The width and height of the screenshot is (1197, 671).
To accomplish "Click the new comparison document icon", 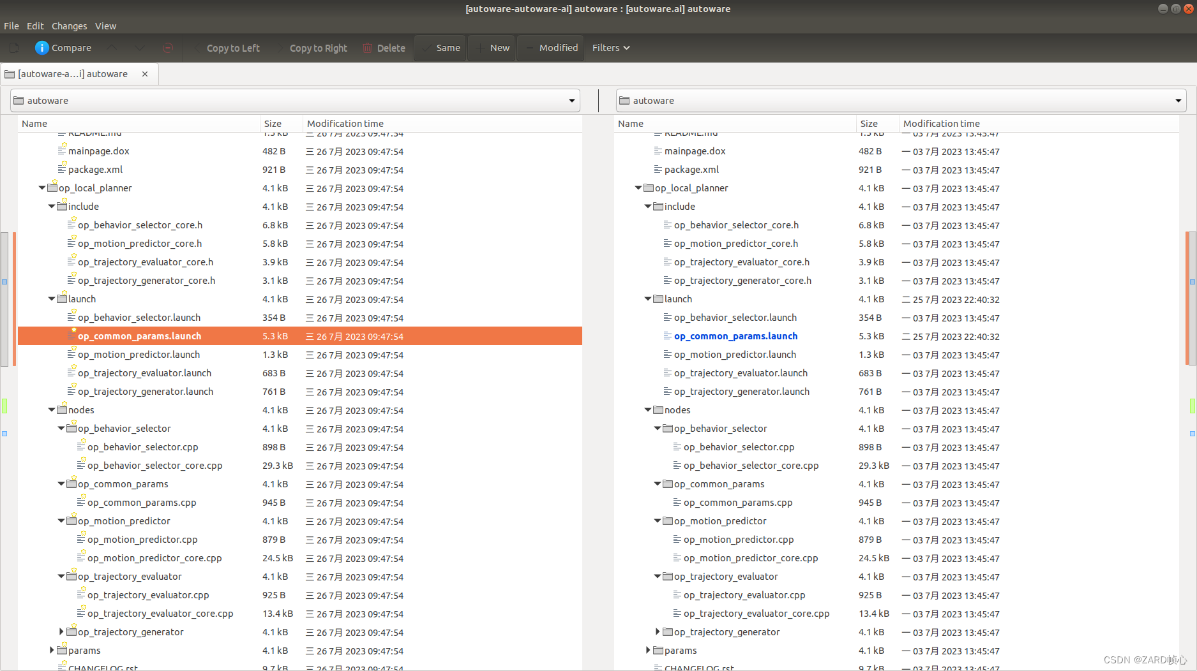I will [14, 48].
